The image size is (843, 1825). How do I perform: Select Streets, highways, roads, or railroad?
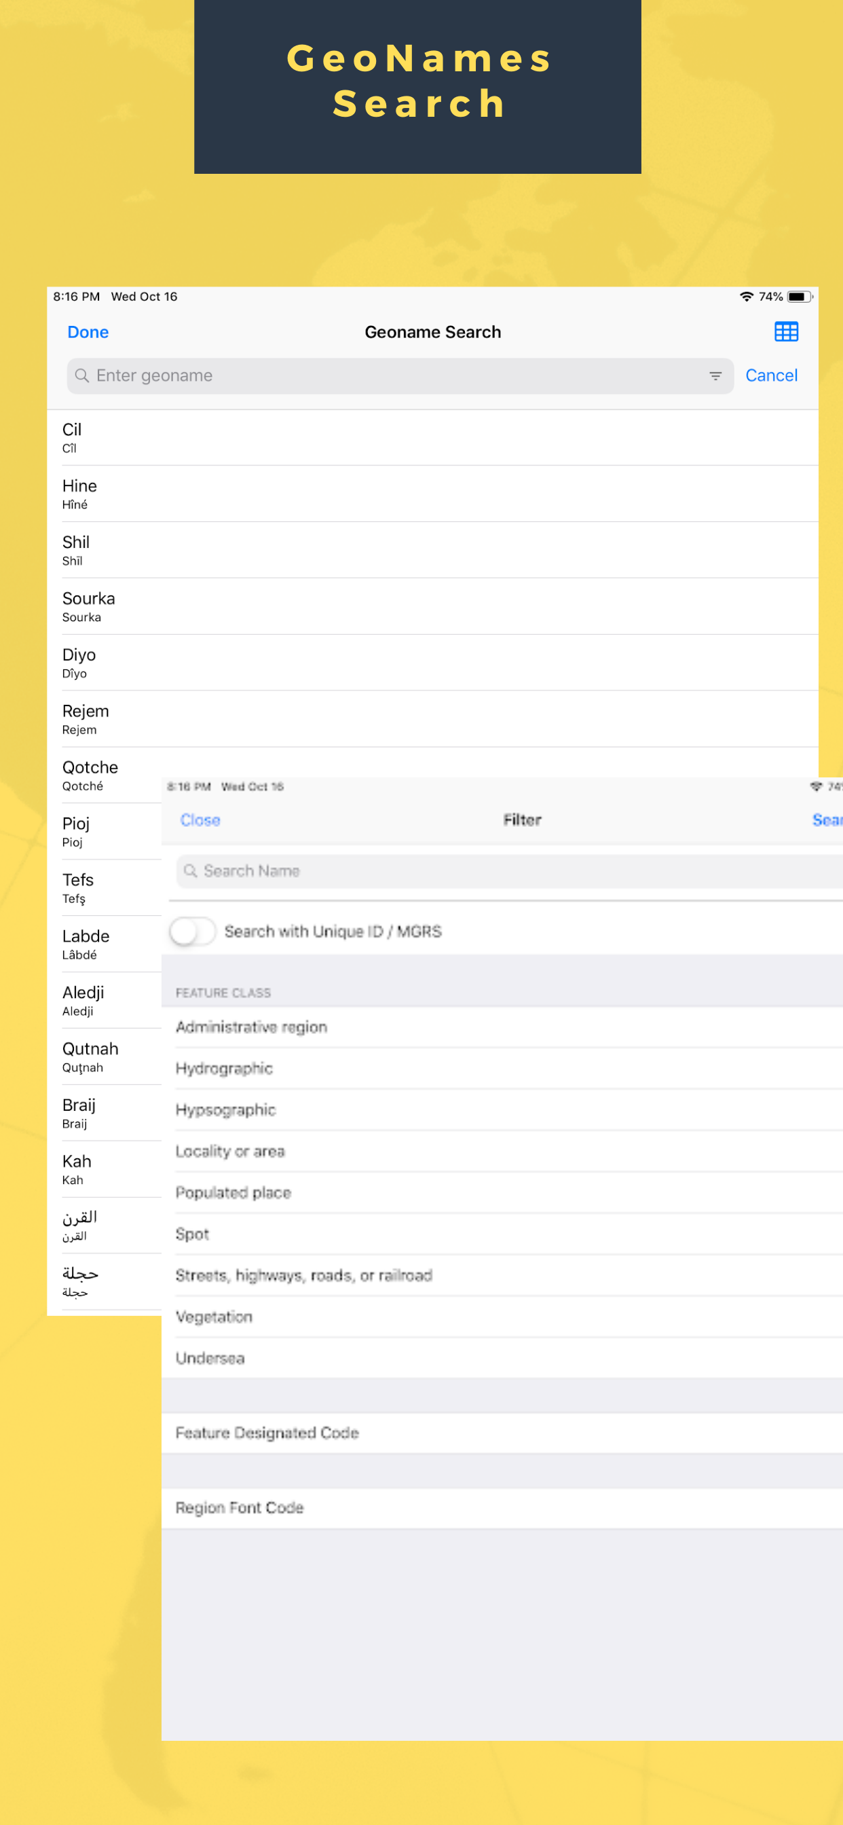click(x=502, y=1275)
